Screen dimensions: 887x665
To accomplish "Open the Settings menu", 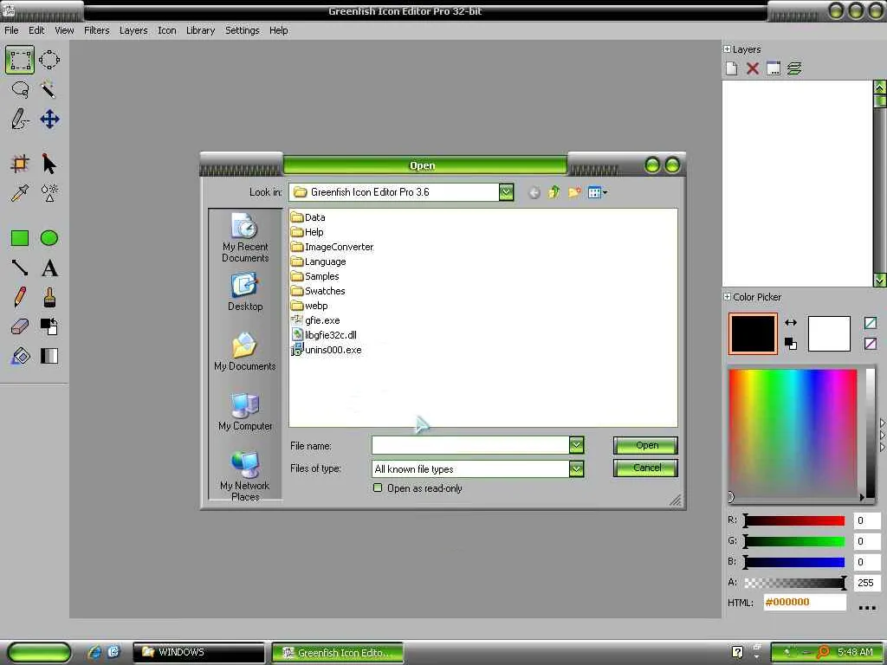I will [243, 30].
